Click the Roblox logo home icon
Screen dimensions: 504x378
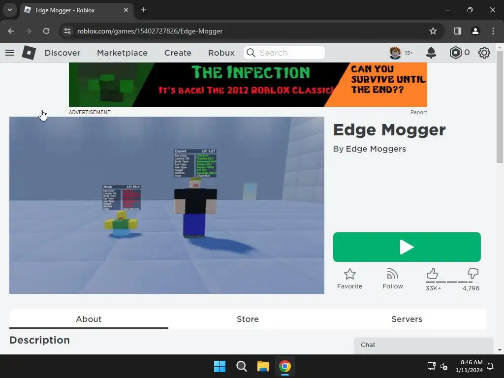click(x=29, y=52)
